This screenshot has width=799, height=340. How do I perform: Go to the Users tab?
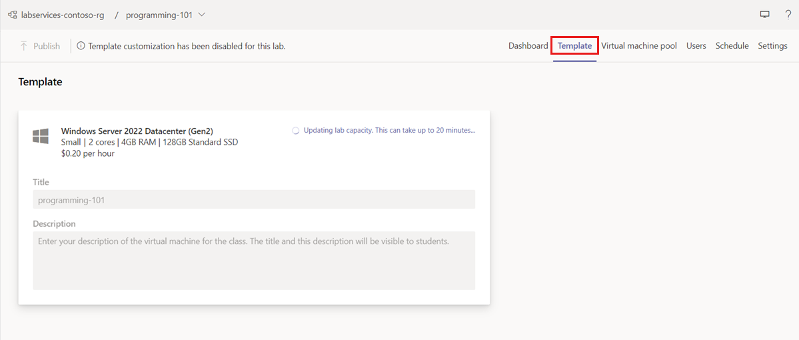pos(696,46)
